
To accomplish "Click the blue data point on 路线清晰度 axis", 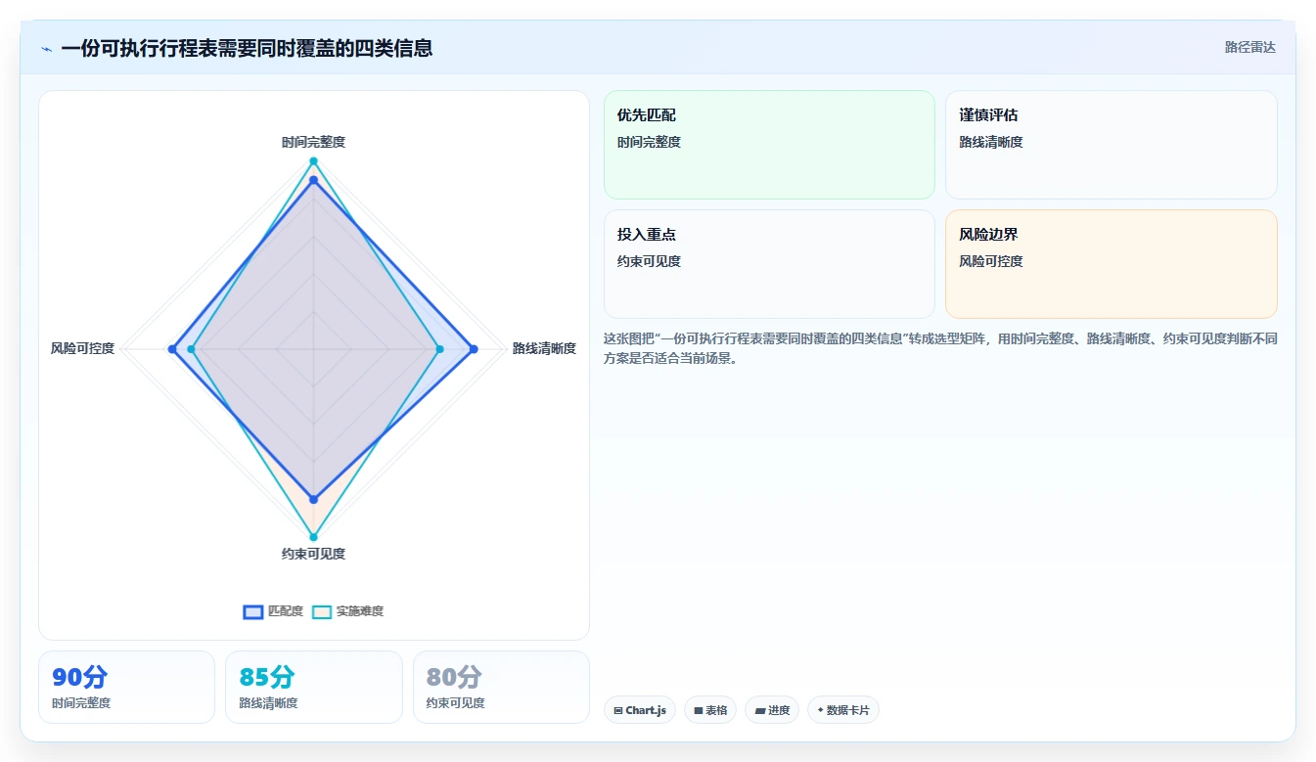I will click(474, 349).
